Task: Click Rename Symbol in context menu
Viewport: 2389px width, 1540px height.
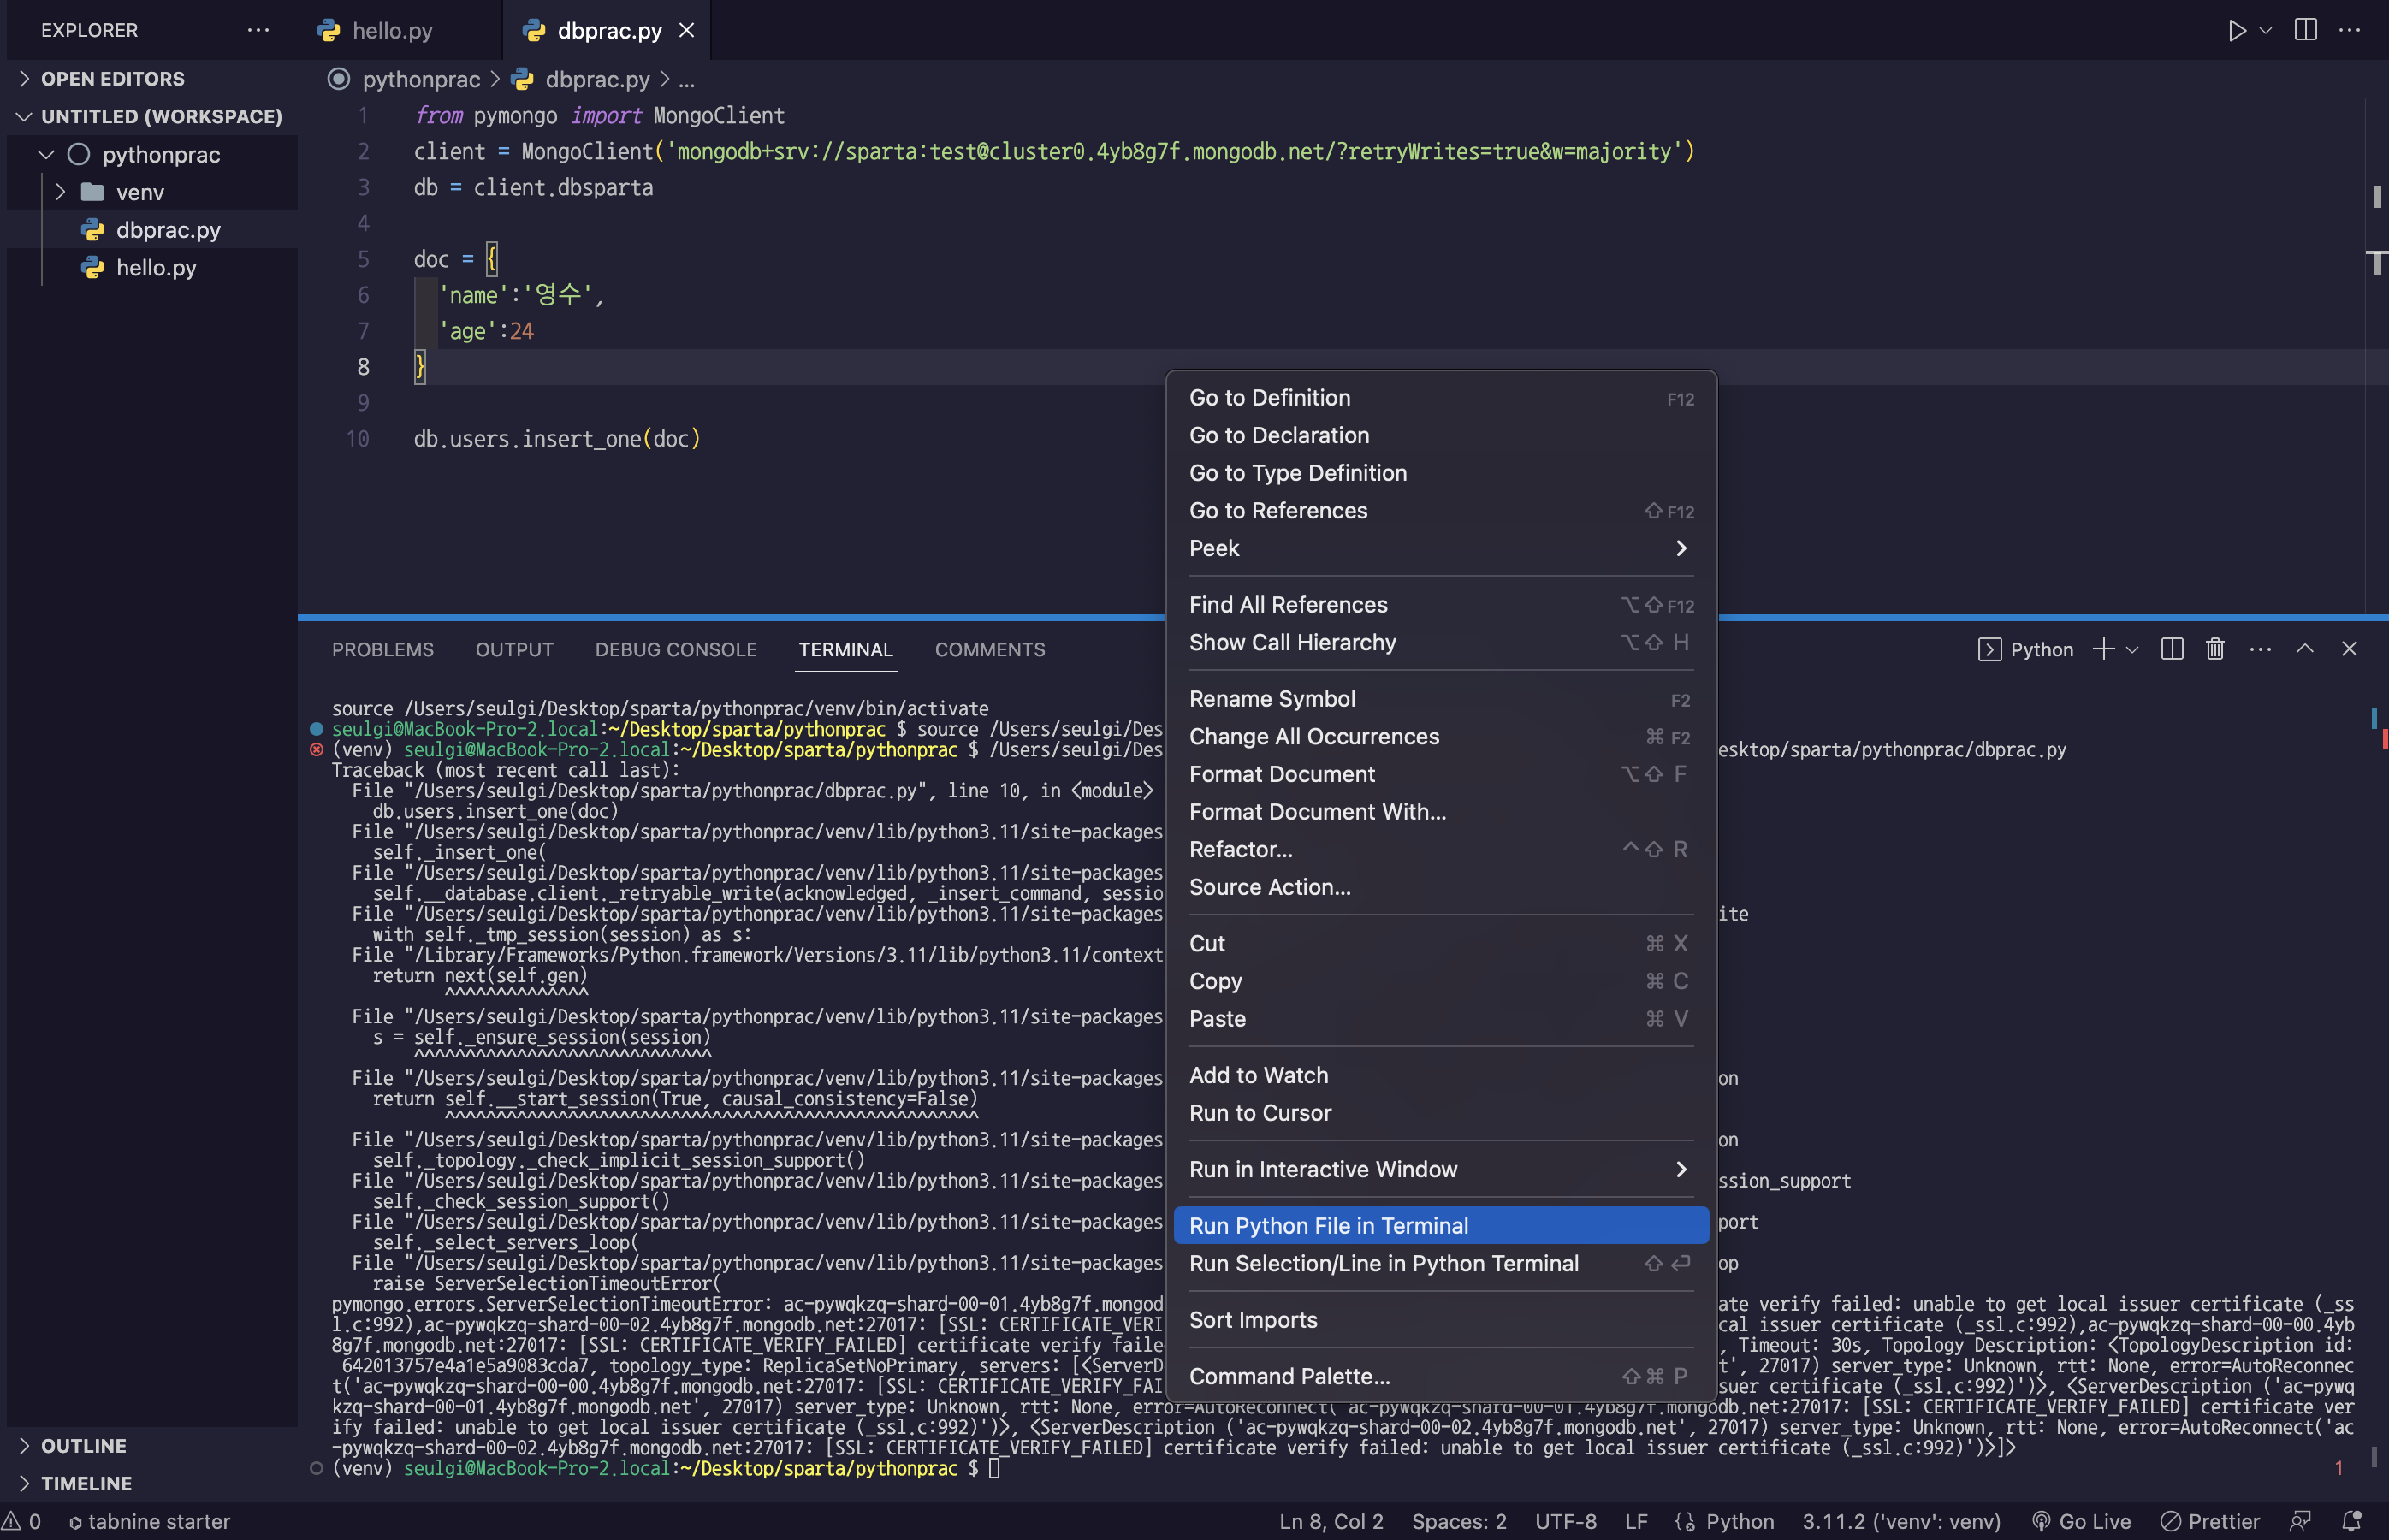Action: click(x=1441, y=699)
